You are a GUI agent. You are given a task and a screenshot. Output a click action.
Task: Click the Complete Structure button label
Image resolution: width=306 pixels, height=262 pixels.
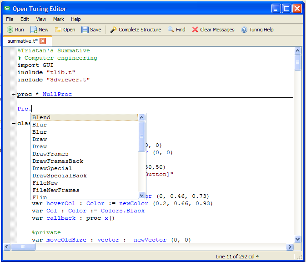140,30
